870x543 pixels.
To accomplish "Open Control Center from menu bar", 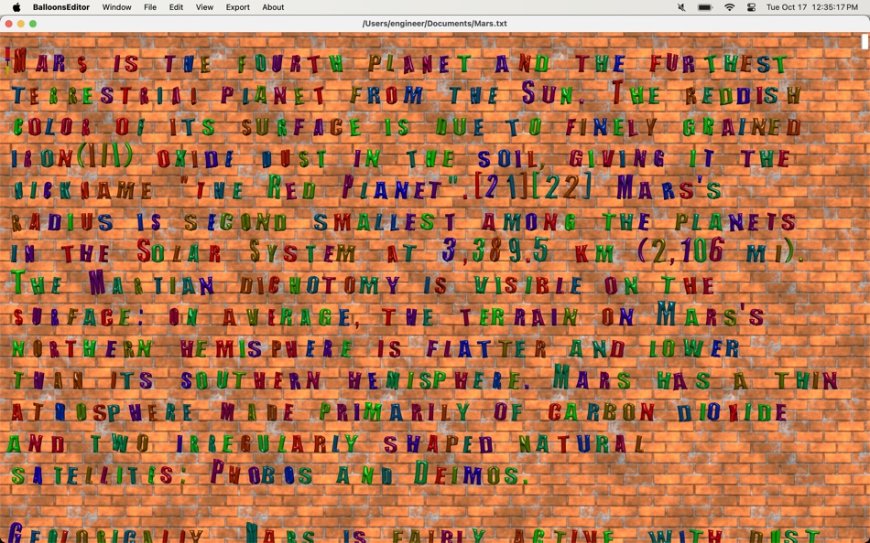I will point(751,7).
